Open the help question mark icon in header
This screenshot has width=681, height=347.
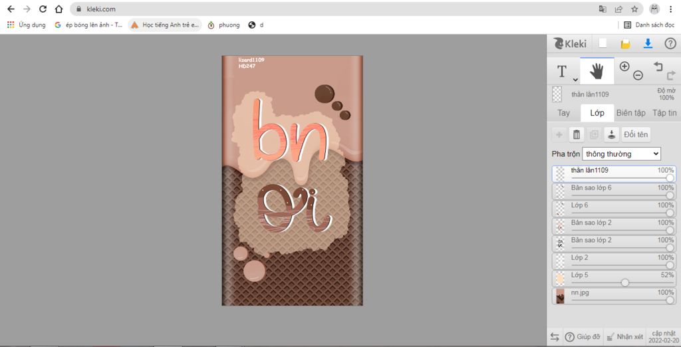tap(670, 43)
